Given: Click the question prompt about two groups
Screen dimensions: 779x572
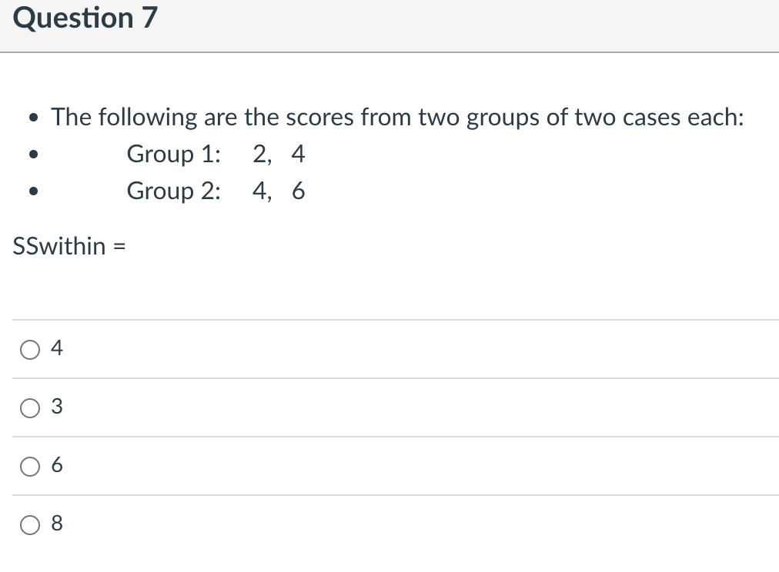Looking at the screenshot, I should point(397,117).
